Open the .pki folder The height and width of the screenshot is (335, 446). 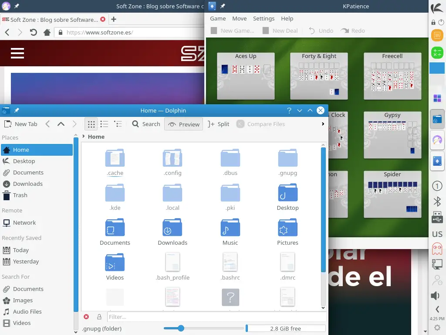230,197
